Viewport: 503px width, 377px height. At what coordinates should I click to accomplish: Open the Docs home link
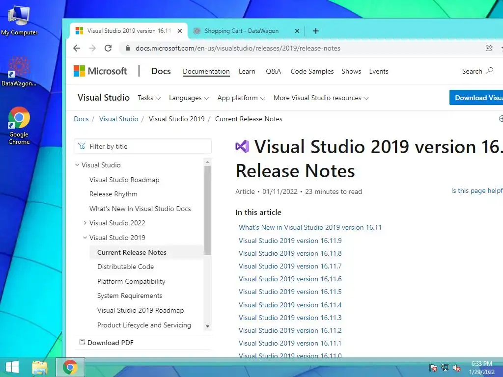[161, 71]
